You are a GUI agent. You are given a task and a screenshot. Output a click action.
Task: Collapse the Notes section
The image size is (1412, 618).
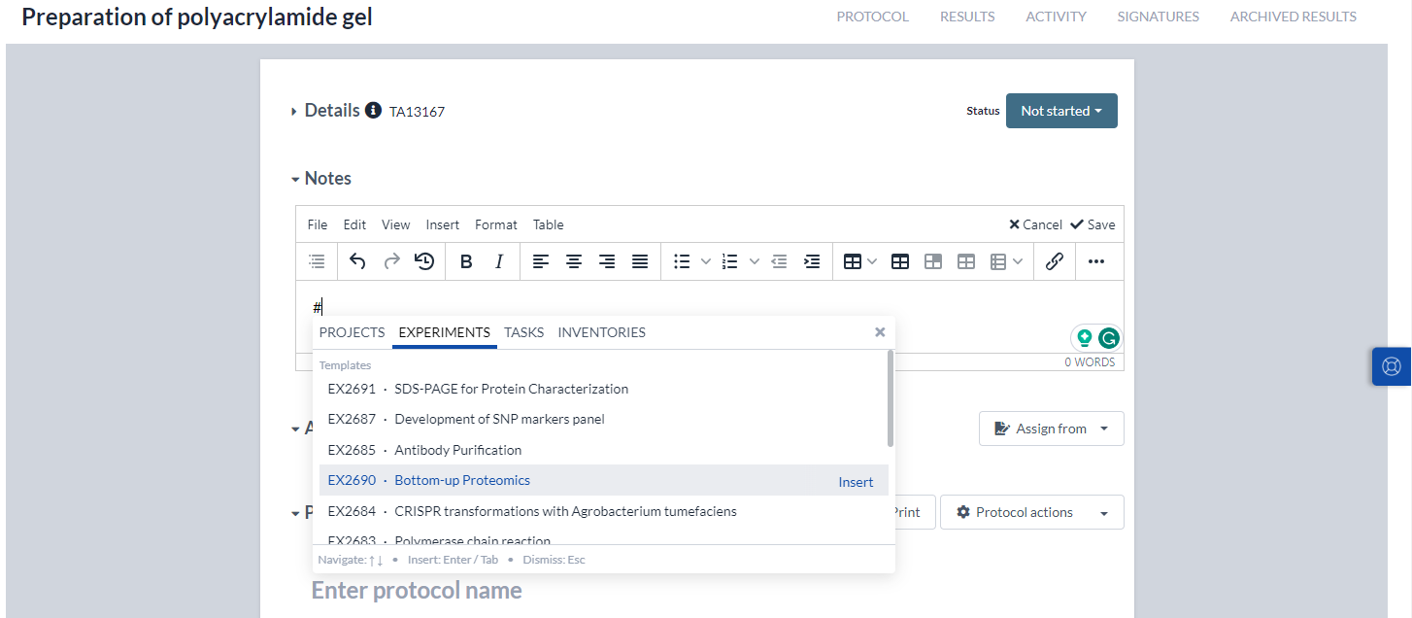click(x=295, y=178)
